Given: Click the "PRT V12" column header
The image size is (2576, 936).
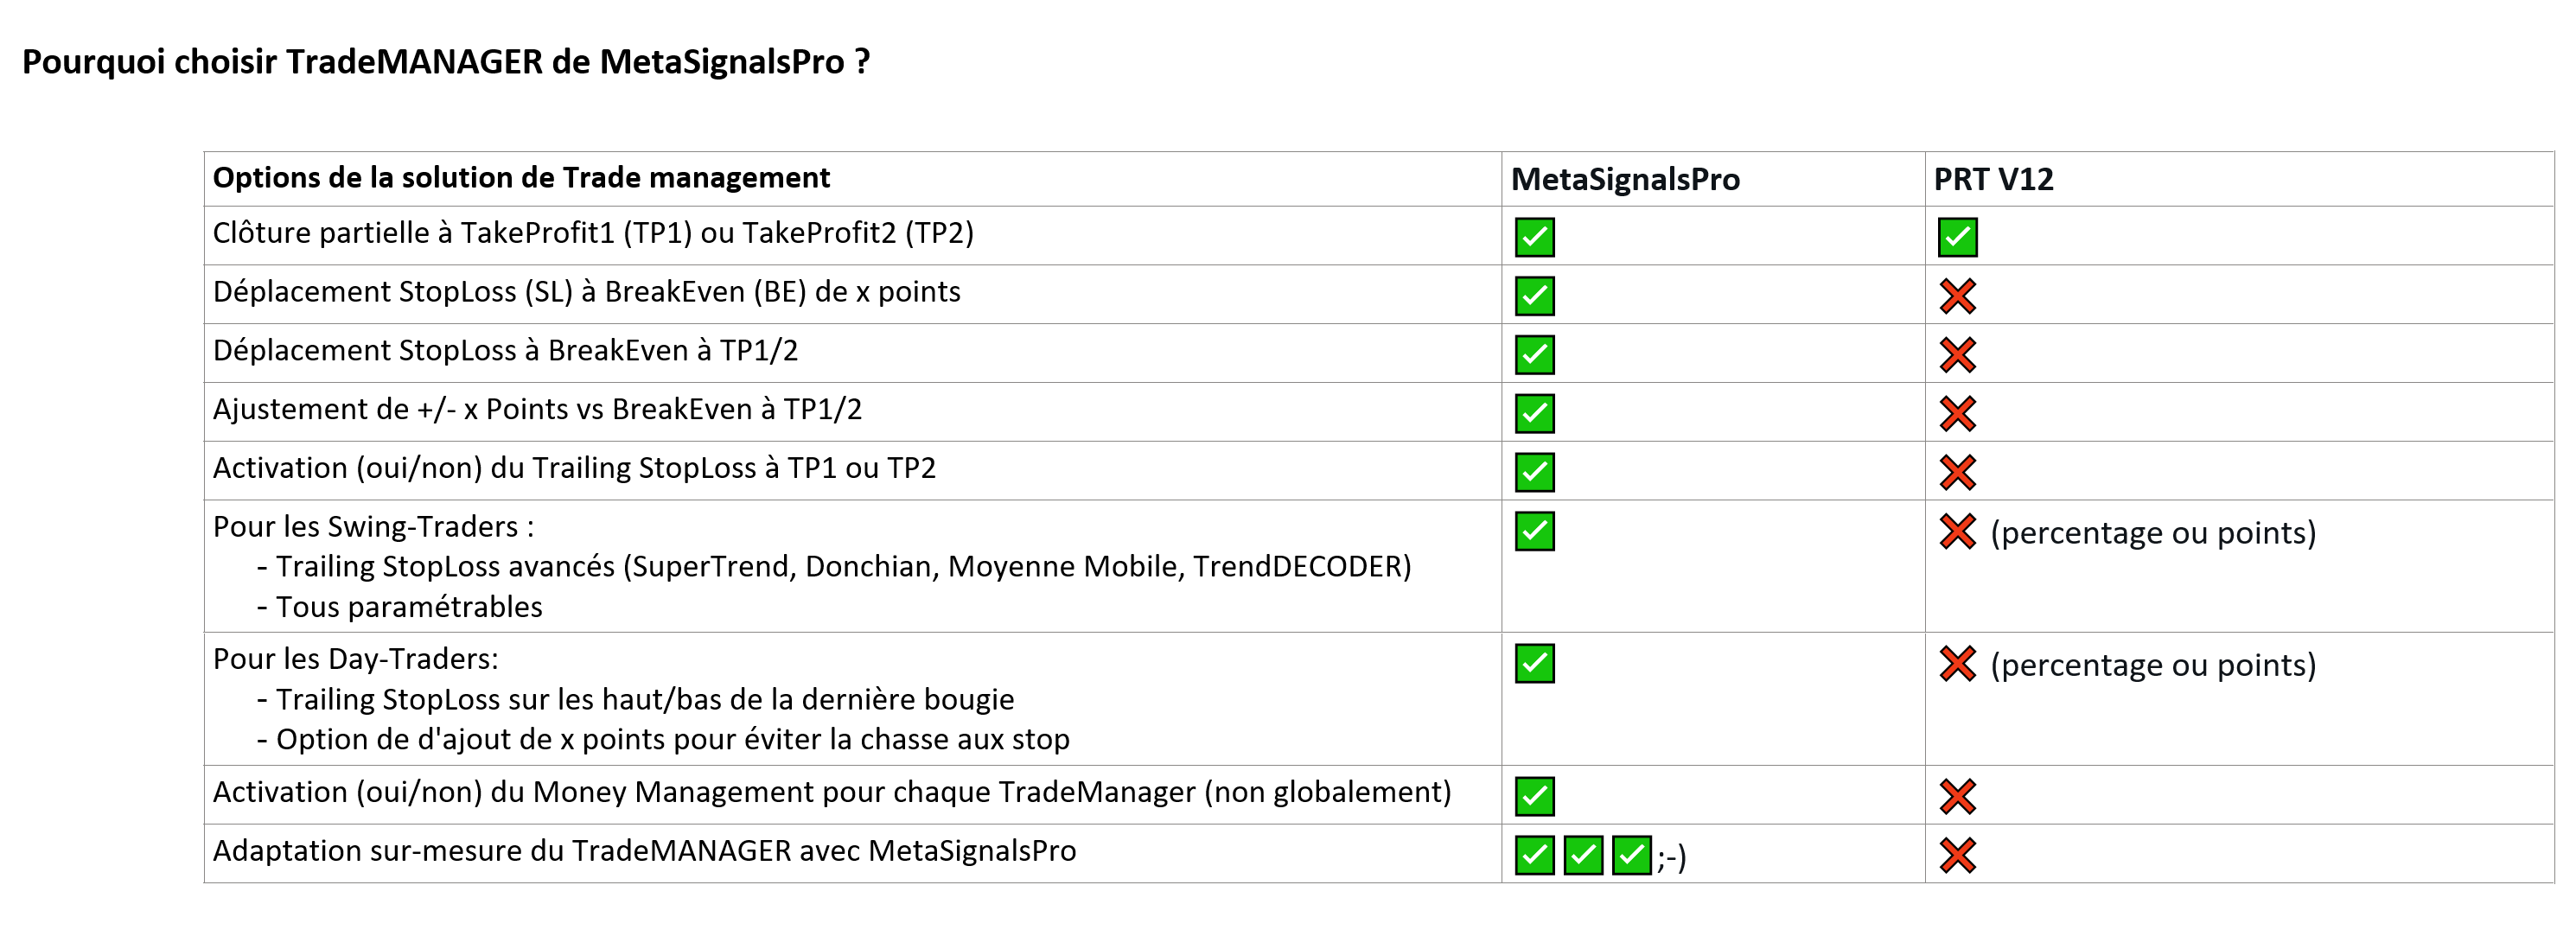Looking at the screenshot, I should click(x=1993, y=179).
